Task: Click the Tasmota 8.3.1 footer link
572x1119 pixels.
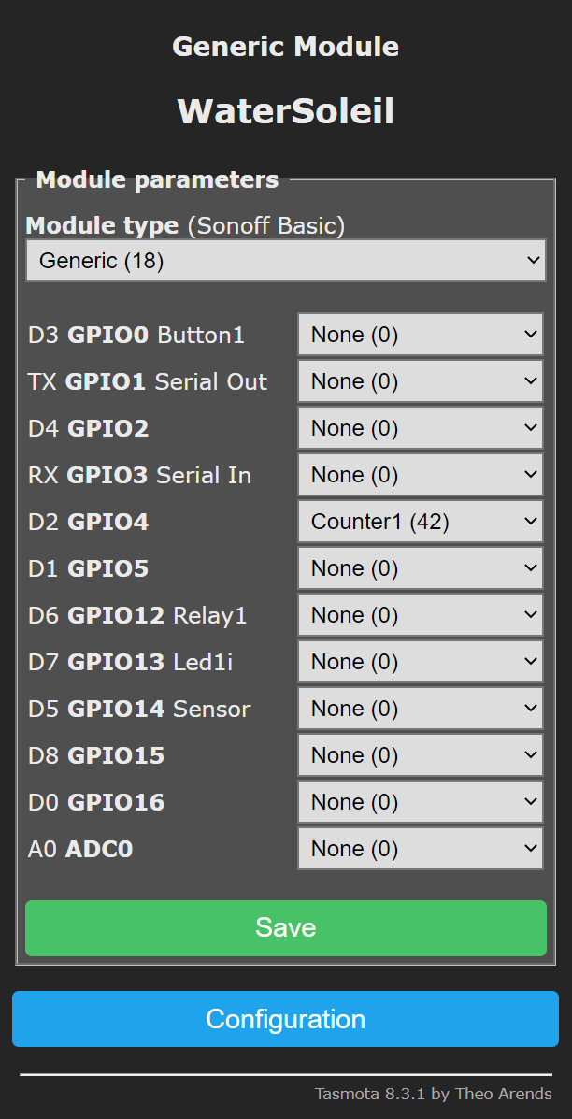Action: pyautogui.click(x=433, y=1094)
